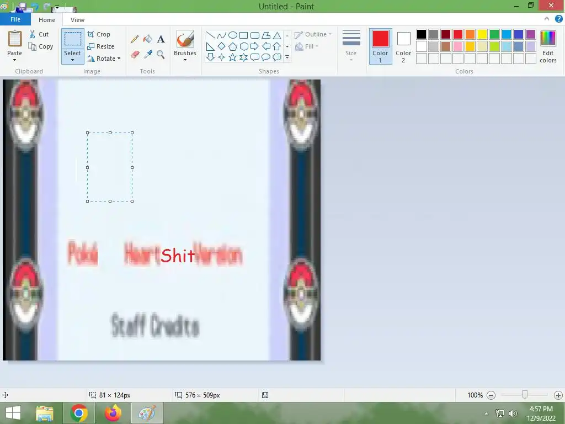
Task: Open the Size thickness dropdown
Action: click(x=351, y=46)
